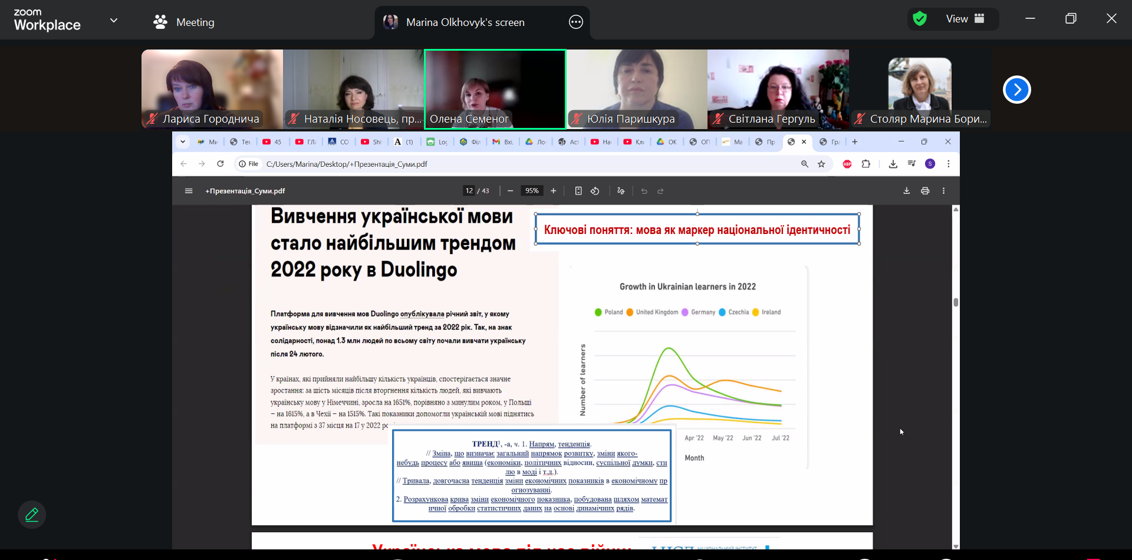The width and height of the screenshot is (1132, 560).
Task: Reload the browser page
Action: click(x=221, y=164)
